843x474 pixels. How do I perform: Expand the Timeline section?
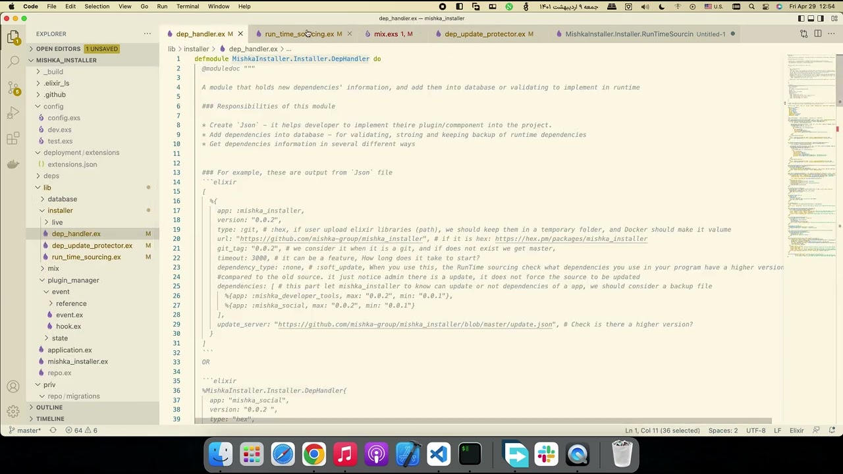tap(93, 419)
